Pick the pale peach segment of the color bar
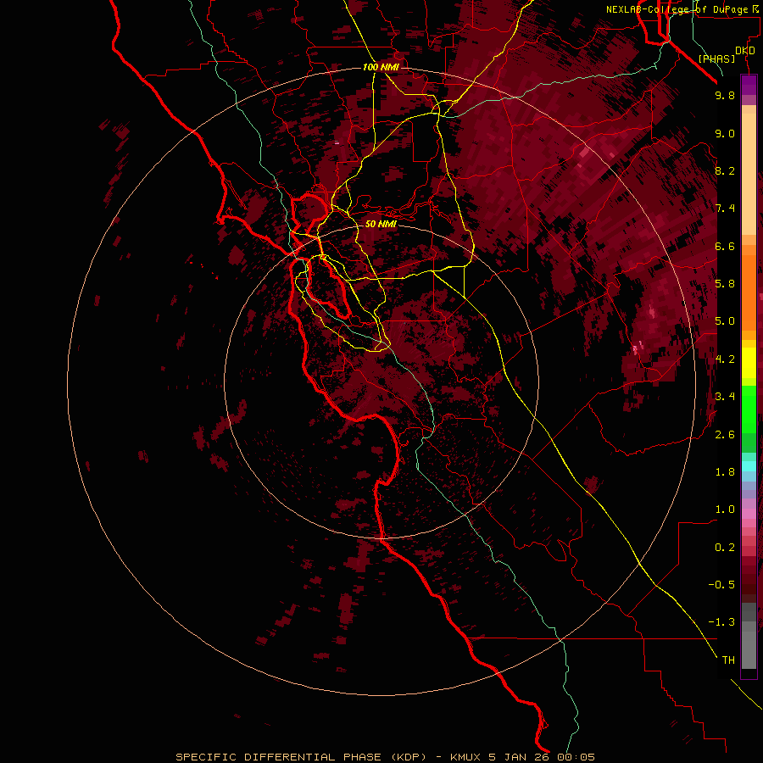The width and height of the screenshot is (763, 763). point(749,174)
